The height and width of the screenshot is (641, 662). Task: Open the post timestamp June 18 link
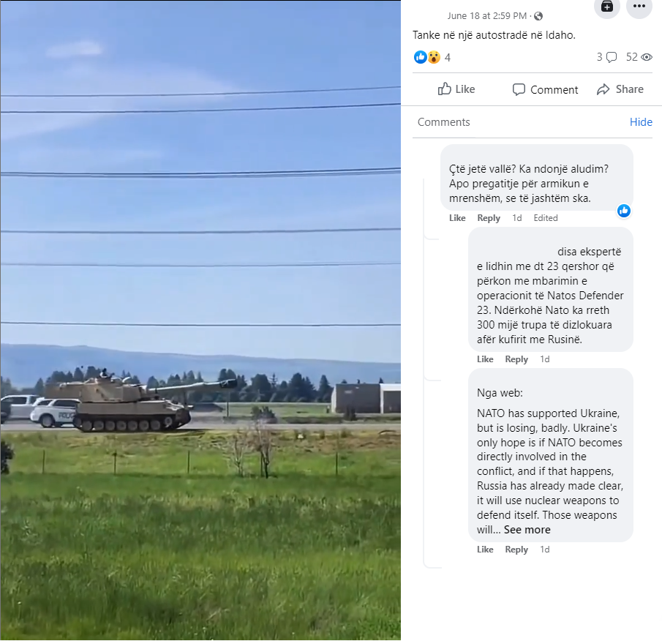[x=486, y=16]
